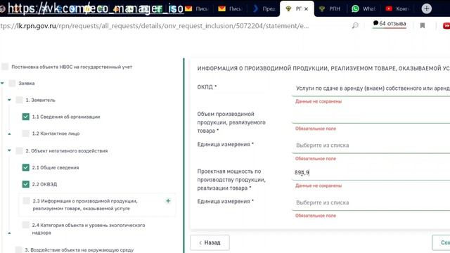Click the magnifier icon in address bar
The width and height of the screenshot is (450, 253).
click(355, 25)
